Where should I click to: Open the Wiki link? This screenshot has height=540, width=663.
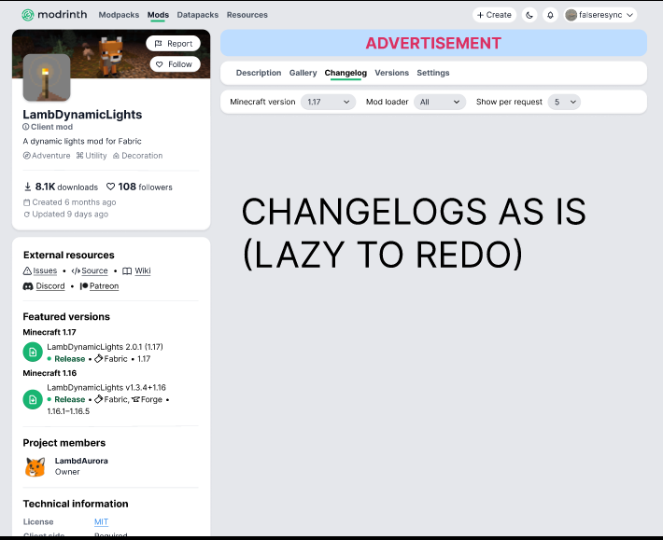tap(143, 270)
